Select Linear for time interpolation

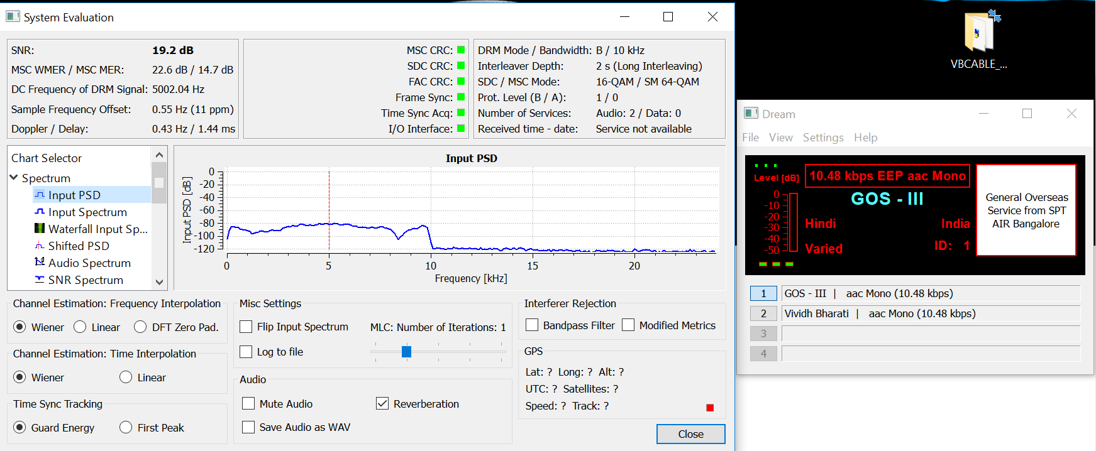(x=126, y=377)
